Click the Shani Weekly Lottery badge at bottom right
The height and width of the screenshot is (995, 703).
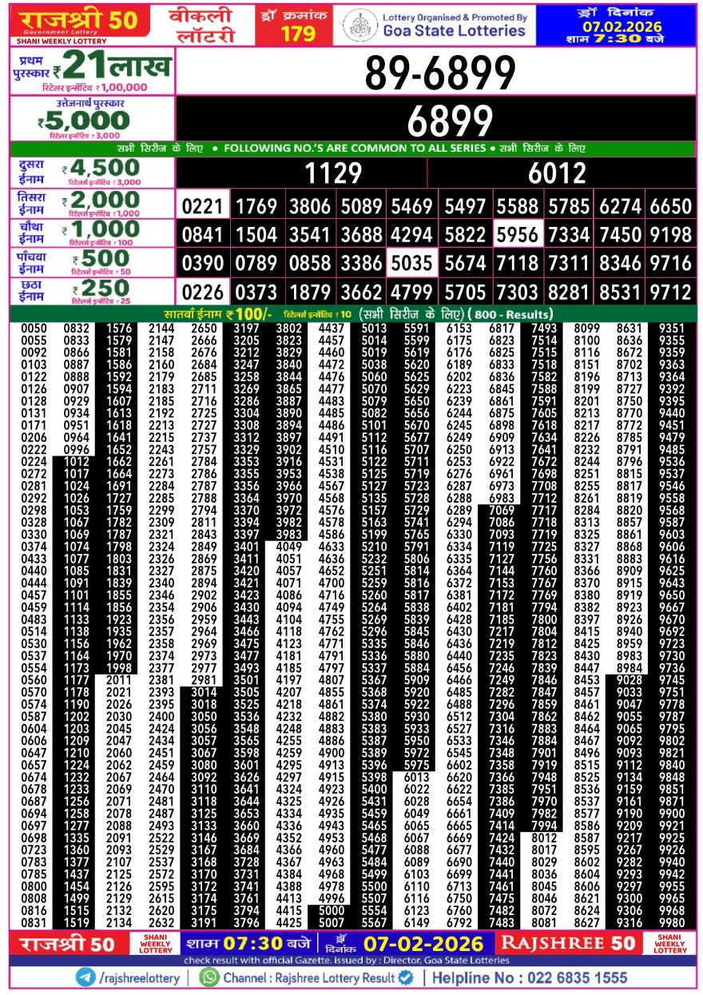(x=669, y=944)
